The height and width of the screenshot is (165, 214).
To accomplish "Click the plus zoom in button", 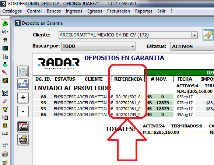I will pyautogui.click(x=23, y=98).
